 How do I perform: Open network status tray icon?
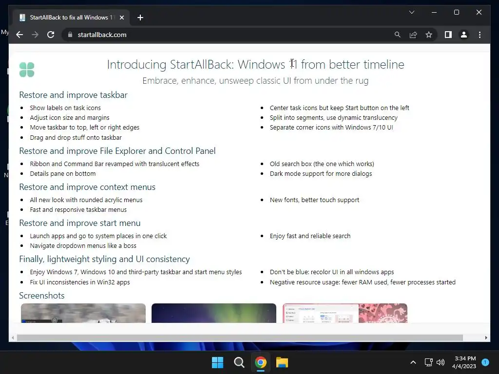(429, 362)
